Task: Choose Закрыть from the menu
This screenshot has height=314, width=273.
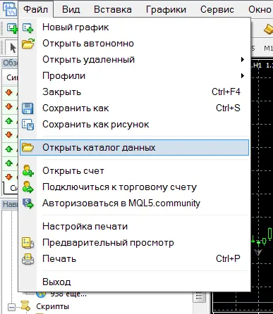Action: coord(134,92)
